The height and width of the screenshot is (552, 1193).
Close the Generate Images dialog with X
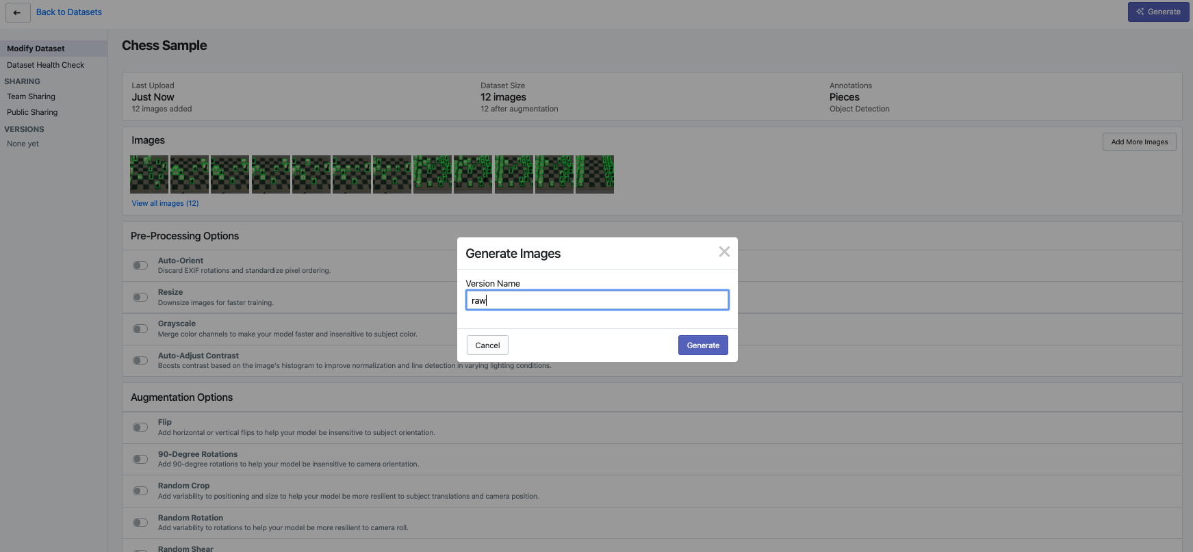coord(724,252)
